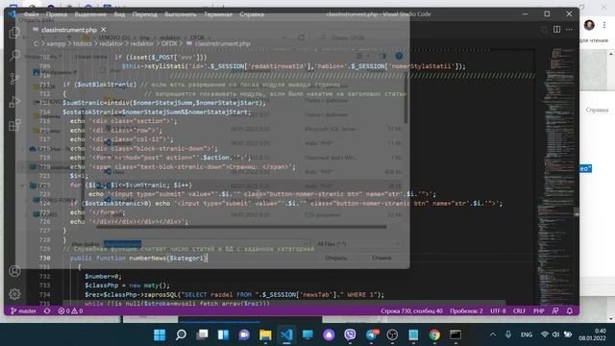
Task: Click Справка text in background browser window
Action: tap(597, 110)
